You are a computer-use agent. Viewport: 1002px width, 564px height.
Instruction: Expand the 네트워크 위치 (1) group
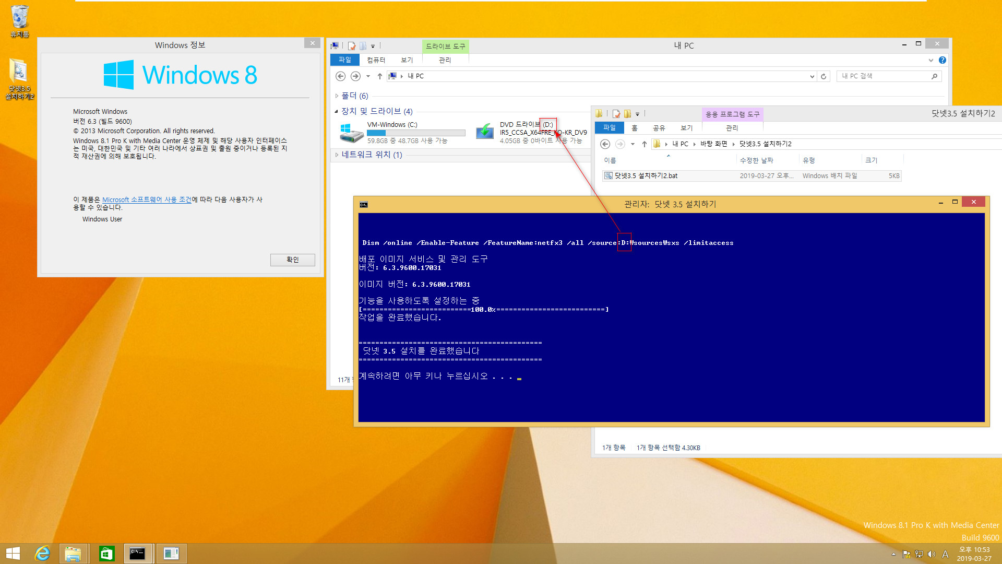coord(337,155)
